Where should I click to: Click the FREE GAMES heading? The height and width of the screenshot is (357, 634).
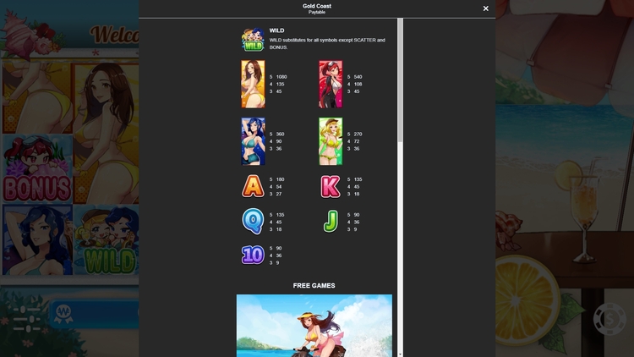click(314, 286)
